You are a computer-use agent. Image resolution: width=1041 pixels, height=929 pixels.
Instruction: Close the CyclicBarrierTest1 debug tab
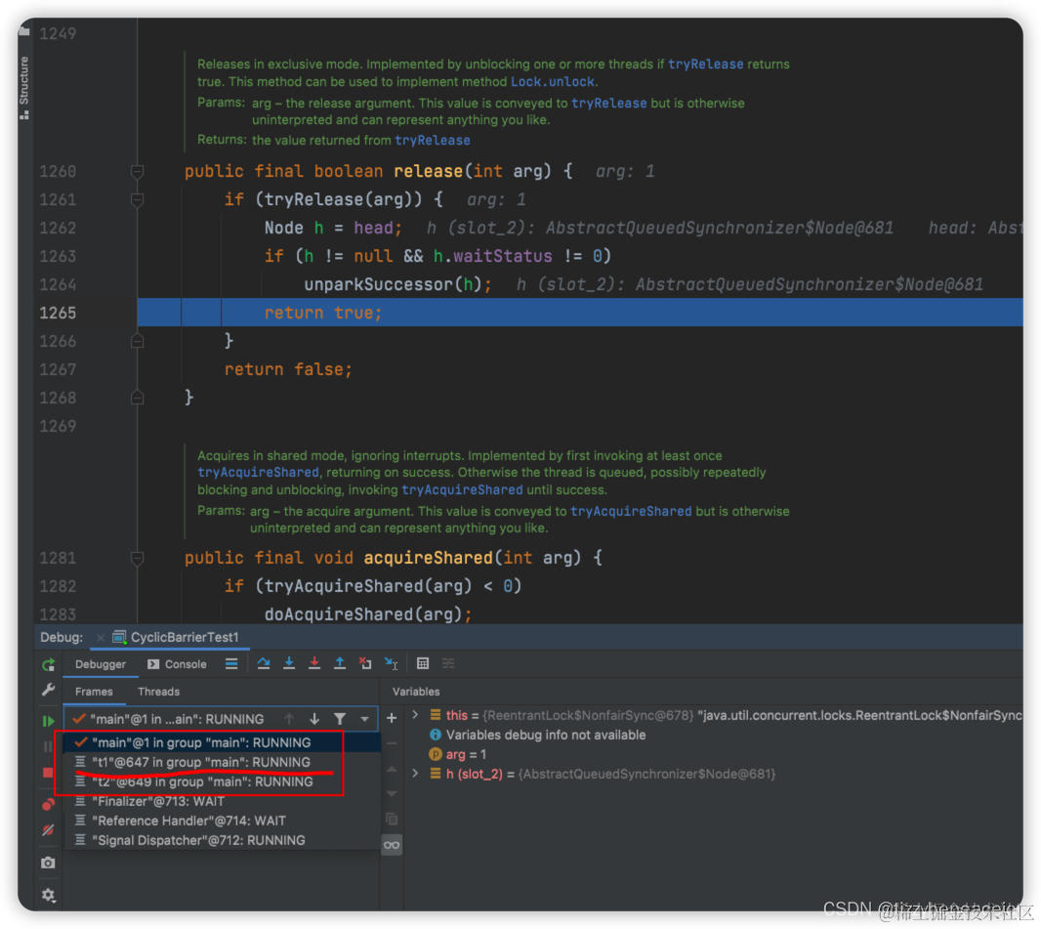coord(101,638)
